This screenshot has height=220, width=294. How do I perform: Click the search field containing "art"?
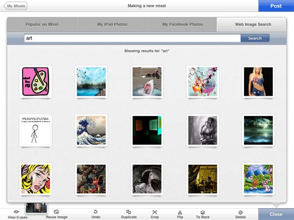pyautogui.click(x=131, y=38)
